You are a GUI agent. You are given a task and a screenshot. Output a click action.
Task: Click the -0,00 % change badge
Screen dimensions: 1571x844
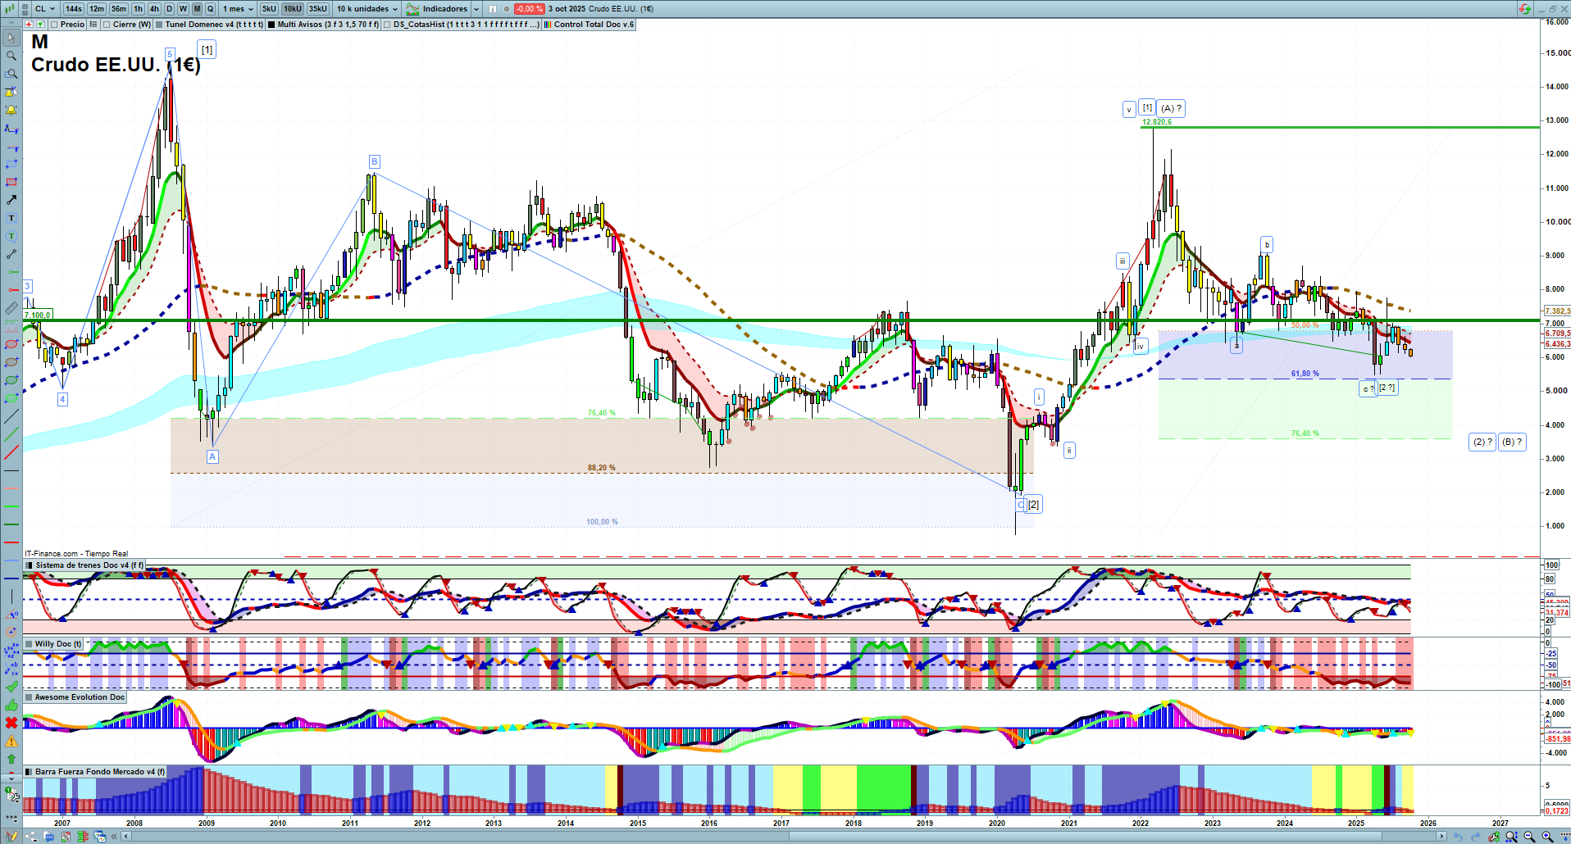(529, 9)
